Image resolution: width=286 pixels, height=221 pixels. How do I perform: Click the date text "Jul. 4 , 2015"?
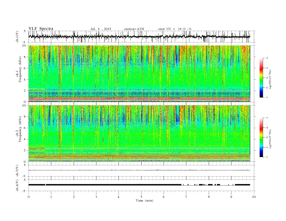(x=101, y=29)
